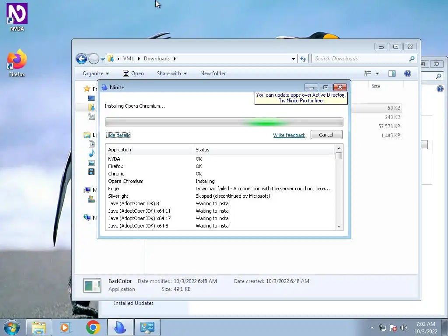Open the Firefox desktop shortcut
448x336 pixels.
click(17, 63)
